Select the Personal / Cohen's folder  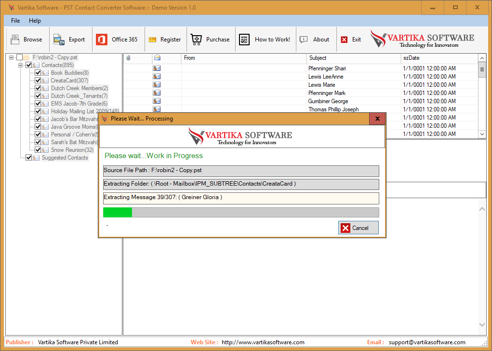74,135
